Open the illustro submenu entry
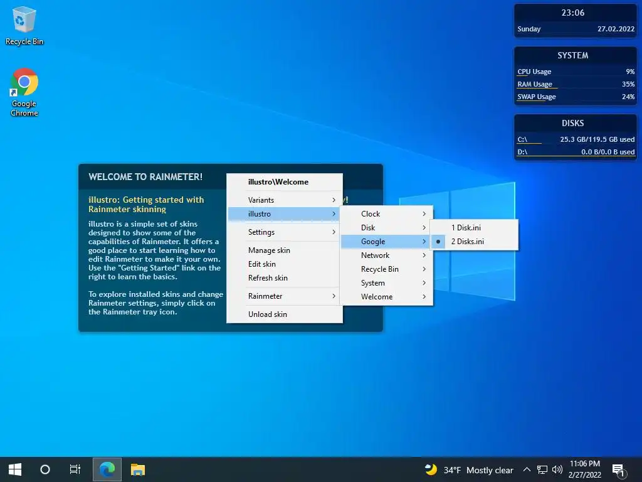 [x=285, y=214]
